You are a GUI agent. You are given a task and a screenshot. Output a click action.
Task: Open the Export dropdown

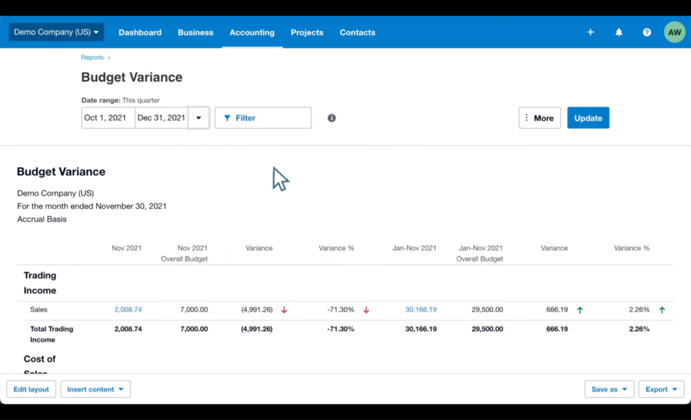pos(661,389)
